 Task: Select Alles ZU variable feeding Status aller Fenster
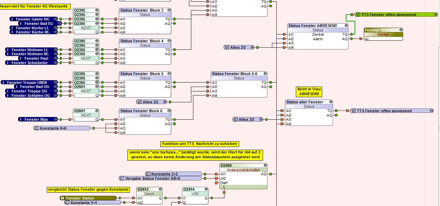(248, 119)
